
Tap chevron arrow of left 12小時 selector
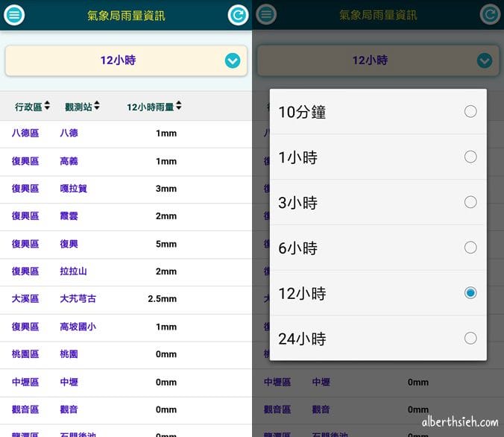[233, 60]
